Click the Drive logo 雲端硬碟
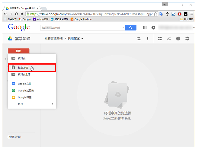Image resolution: width=199 pixels, height=150 pixels. pyautogui.click(x=19, y=39)
